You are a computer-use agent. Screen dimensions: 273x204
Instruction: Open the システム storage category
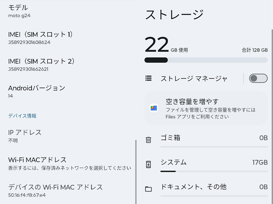(x=214, y=162)
